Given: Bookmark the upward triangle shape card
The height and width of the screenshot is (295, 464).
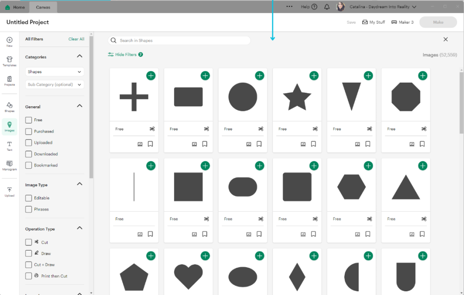Looking at the screenshot, I should [x=422, y=234].
